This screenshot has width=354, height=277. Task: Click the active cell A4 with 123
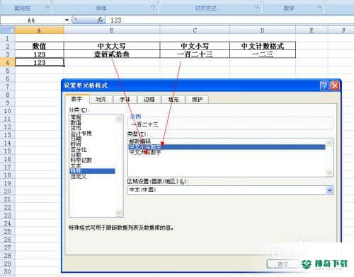pos(40,62)
